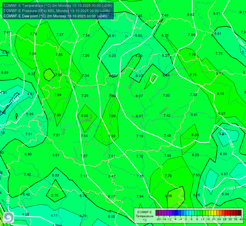246x226 pixels.
Task: Click the 7.26 temperature value
Action: (x=59, y=75)
